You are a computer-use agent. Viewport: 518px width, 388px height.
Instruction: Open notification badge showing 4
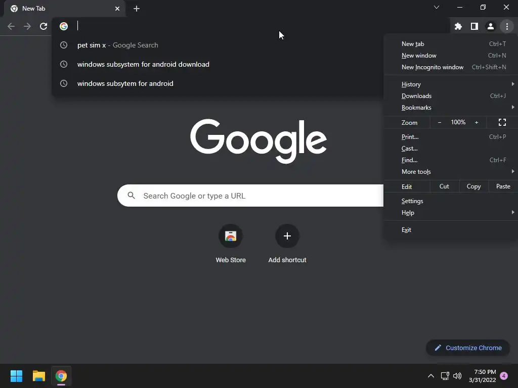coord(504,376)
